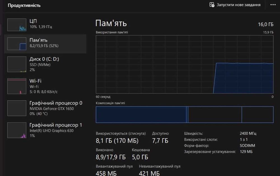Click 'Використані слоти:' label
280x176 pixels.
201,140
